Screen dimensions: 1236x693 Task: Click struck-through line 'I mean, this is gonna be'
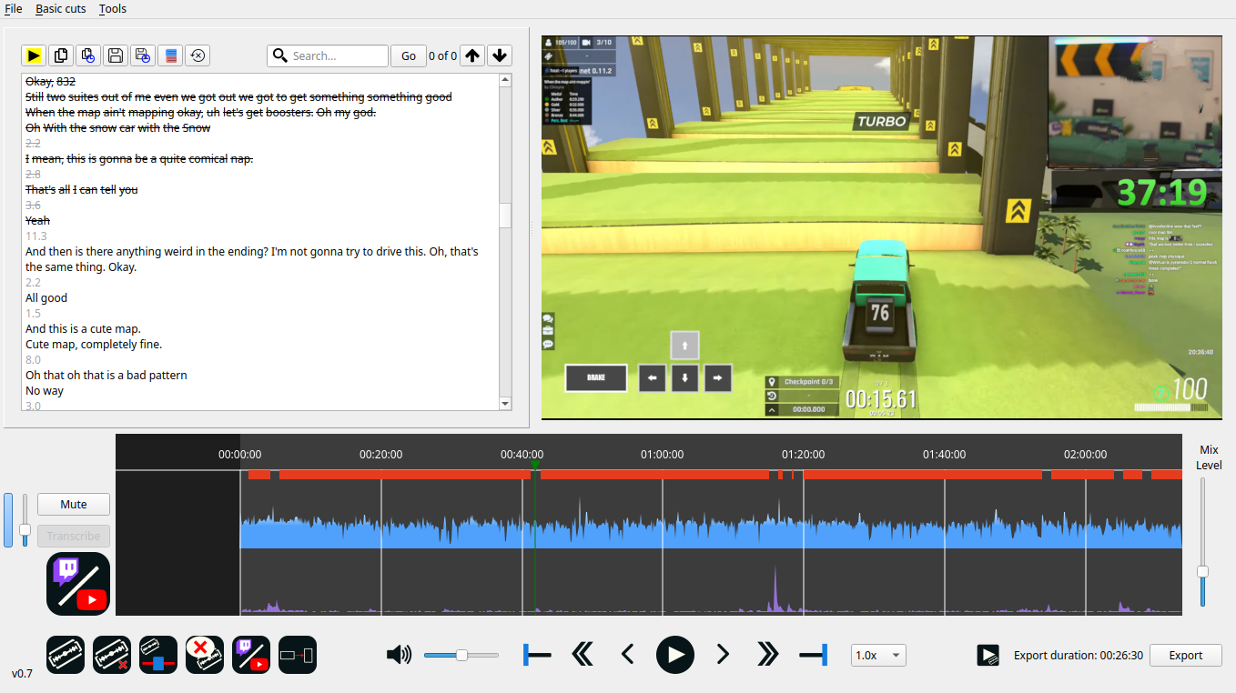coord(139,158)
